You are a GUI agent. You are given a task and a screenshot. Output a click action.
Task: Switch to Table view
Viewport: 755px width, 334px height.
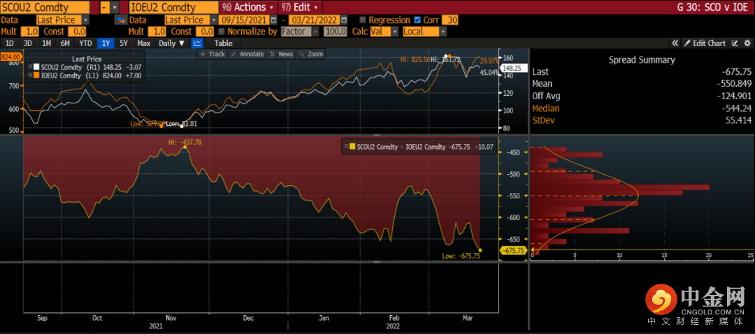223,43
